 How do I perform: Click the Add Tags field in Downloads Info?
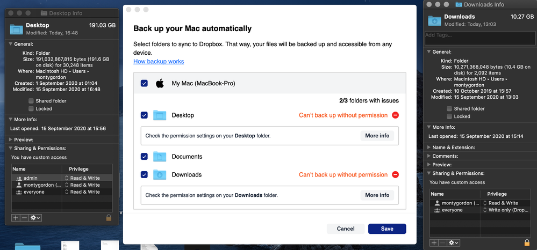coord(479,38)
